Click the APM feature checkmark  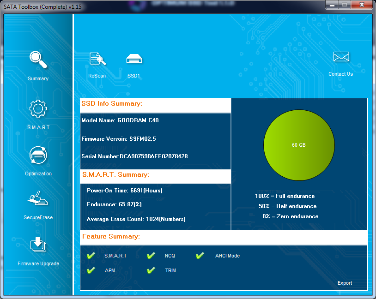tap(91, 270)
